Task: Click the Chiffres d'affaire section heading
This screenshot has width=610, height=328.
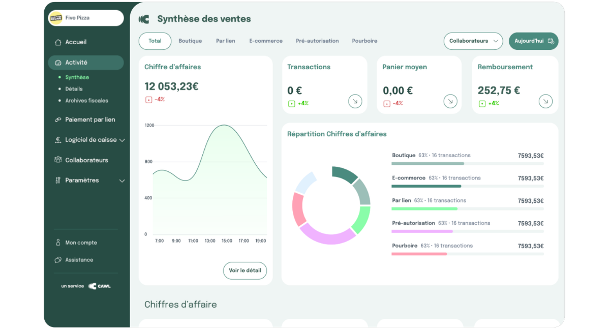Action: pos(180,305)
